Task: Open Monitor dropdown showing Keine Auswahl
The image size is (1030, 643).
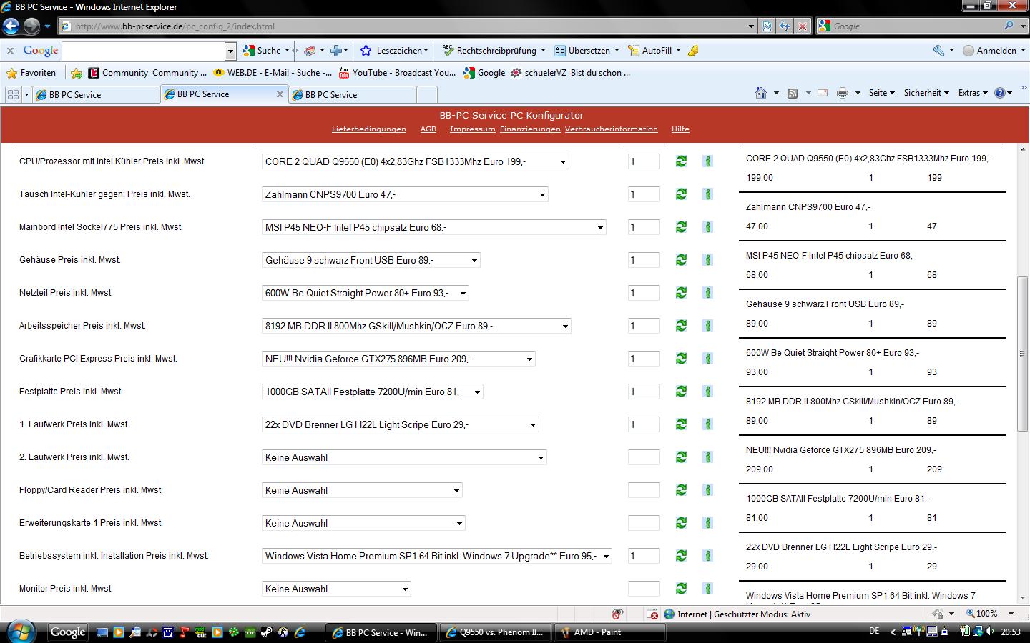Action: (x=336, y=589)
